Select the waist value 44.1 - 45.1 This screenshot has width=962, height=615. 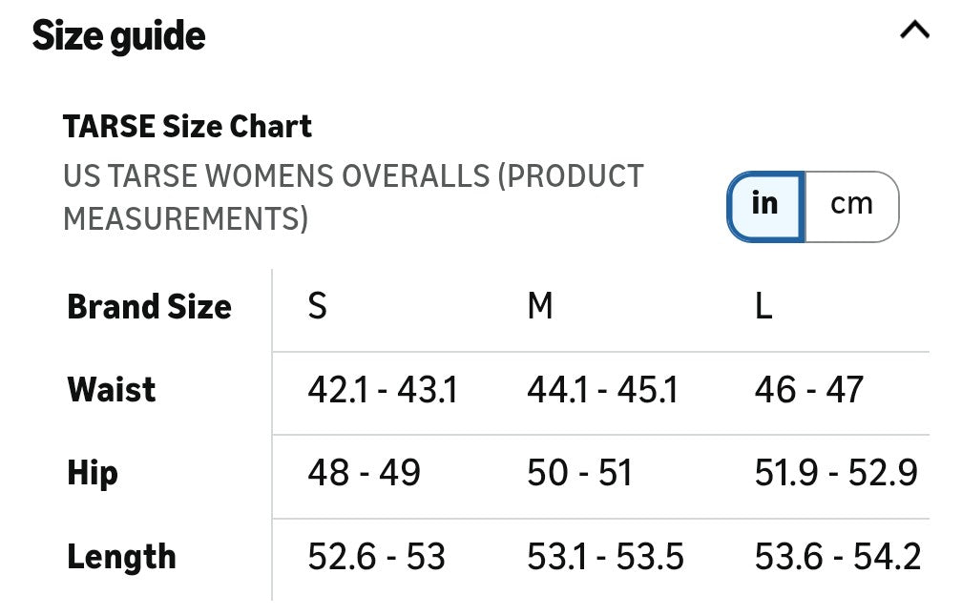(602, 390)
